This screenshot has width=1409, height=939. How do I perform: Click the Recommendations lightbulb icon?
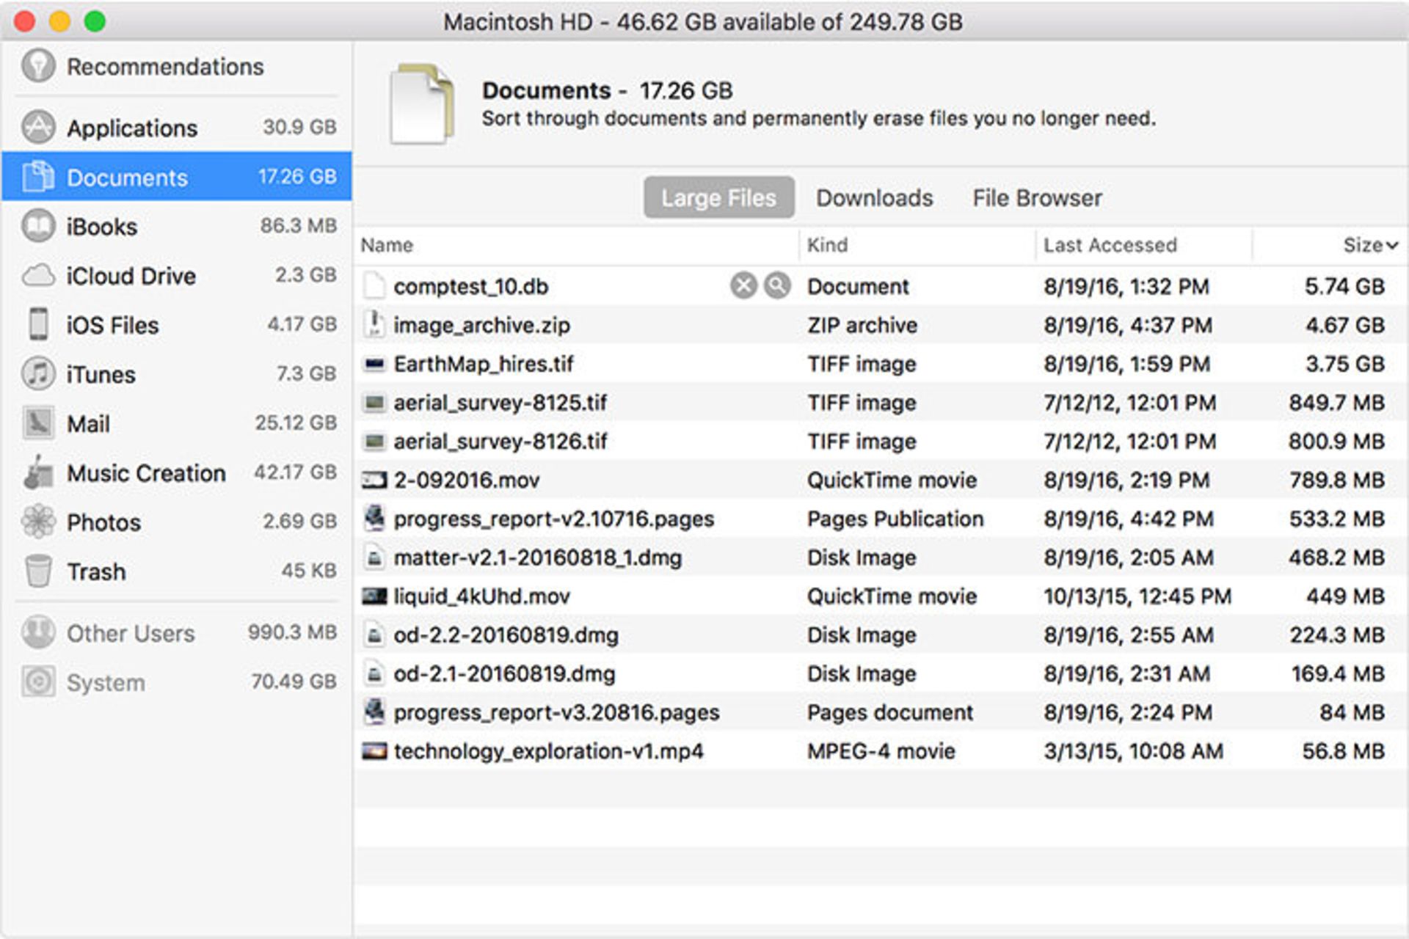38,66
